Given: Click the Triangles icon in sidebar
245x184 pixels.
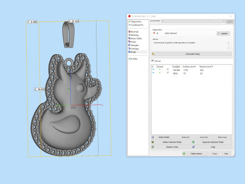Looking at the screenshot, I should click(129, 45).
